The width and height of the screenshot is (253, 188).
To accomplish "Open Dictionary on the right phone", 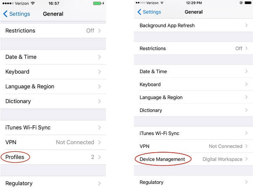I will click(194, 110).
